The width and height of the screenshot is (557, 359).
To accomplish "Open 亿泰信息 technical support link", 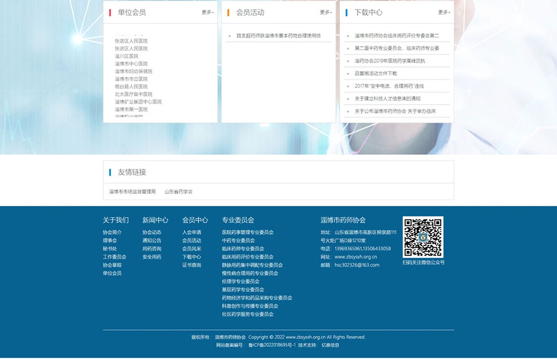I will click(330, 345).
